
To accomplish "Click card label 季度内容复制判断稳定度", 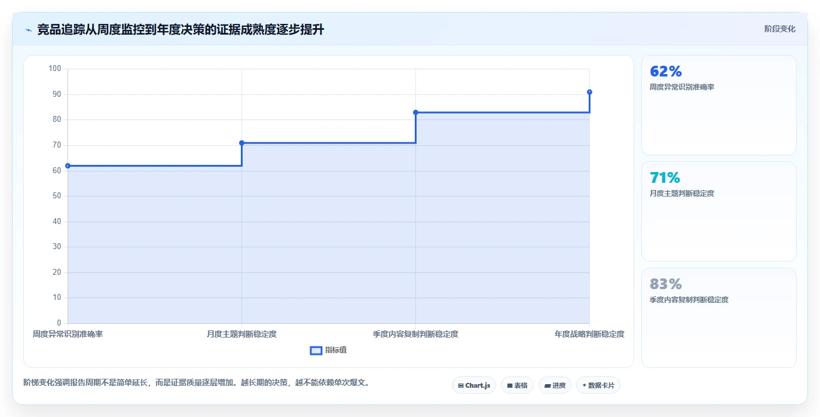I will [x=689, y=300].
